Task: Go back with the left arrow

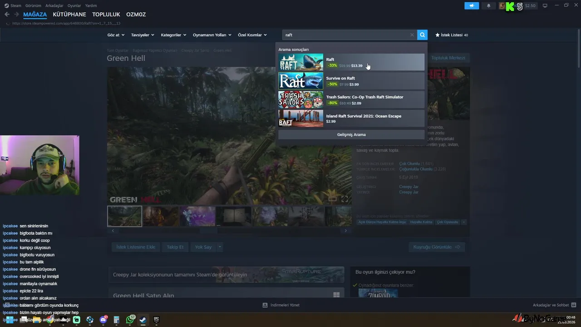Action: (7, 15)
